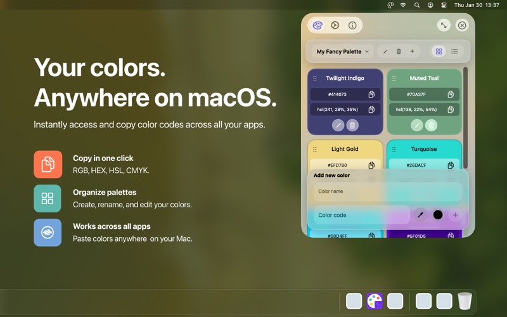Click the teal Organize palettes icon

48,198
